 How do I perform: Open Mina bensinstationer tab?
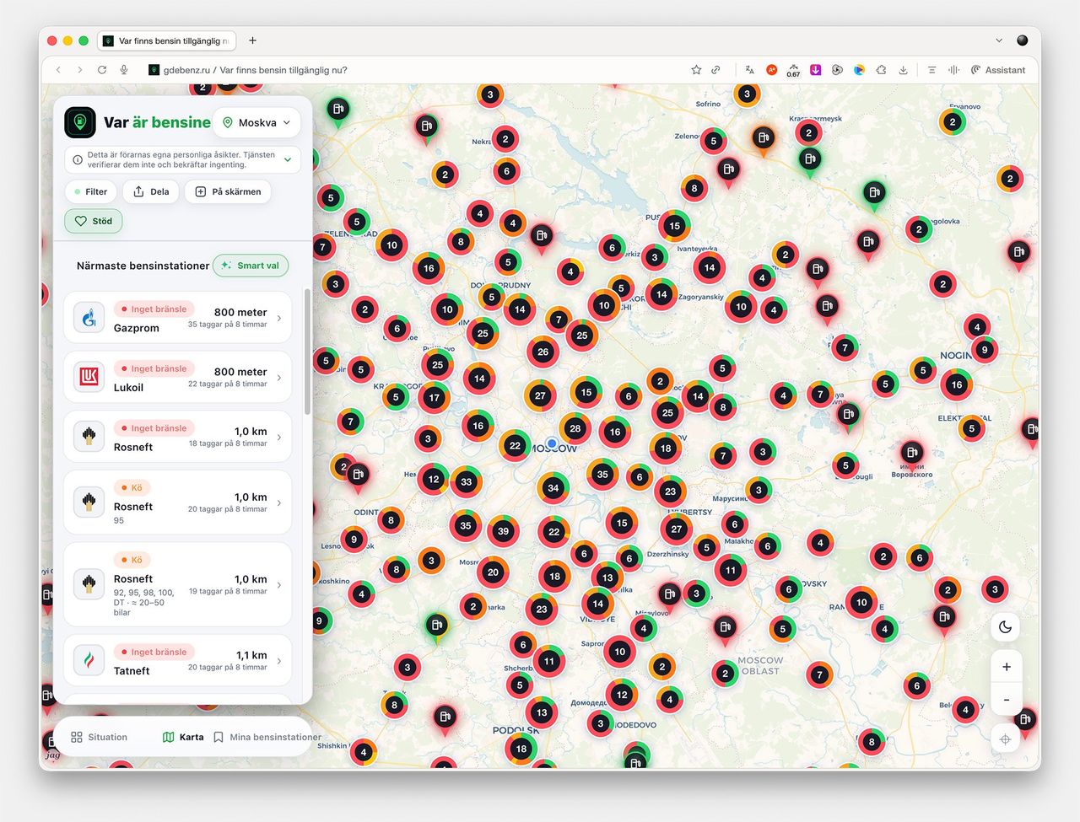tap(267, 737)
